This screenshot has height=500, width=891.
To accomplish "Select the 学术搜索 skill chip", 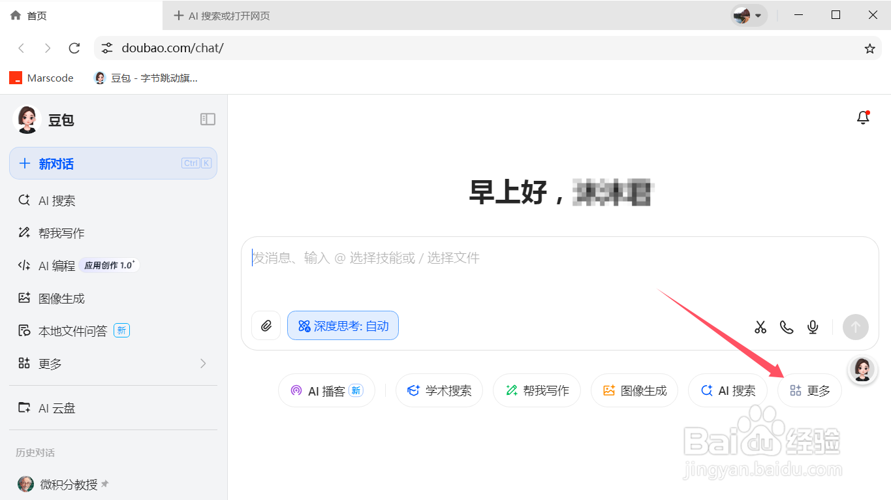I will [x=439, y=390].
